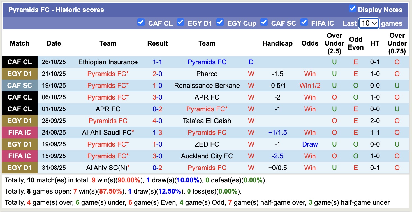Screen dimensions: 412x212
Task: Open the 1-1 result on 26/10/25
Action: click(158, 62)
